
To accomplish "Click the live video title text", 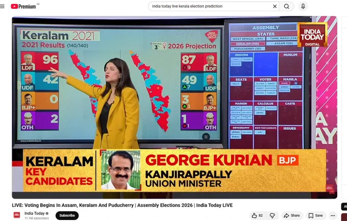I will coord(122,205).
